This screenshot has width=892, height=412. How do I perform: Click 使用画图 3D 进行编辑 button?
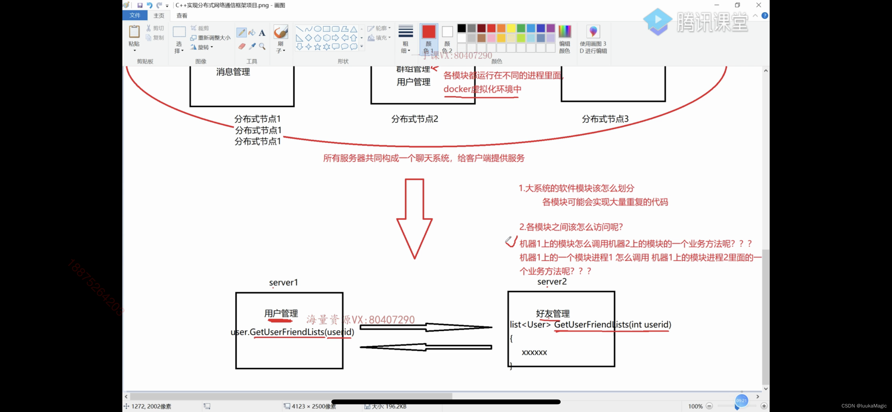pyautogui.click(x=593, y=39)
